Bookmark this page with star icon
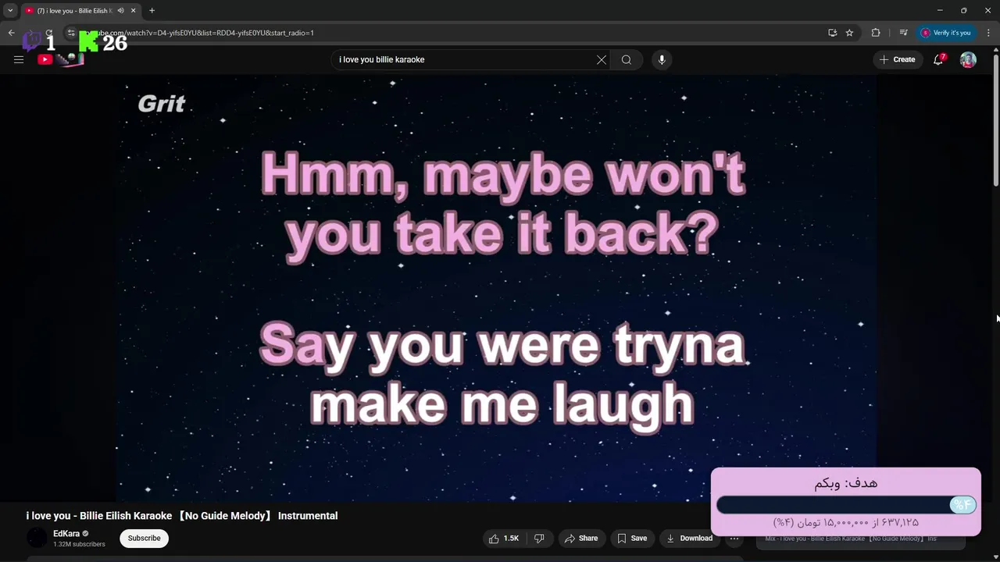The image size is (1000, 562). point(849,33)
